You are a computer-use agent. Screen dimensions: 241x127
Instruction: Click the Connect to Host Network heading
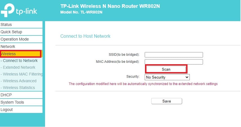85,36
